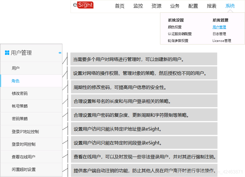Select 轮询参数设置 in the dropdown
245x177 pixels.
178,41
